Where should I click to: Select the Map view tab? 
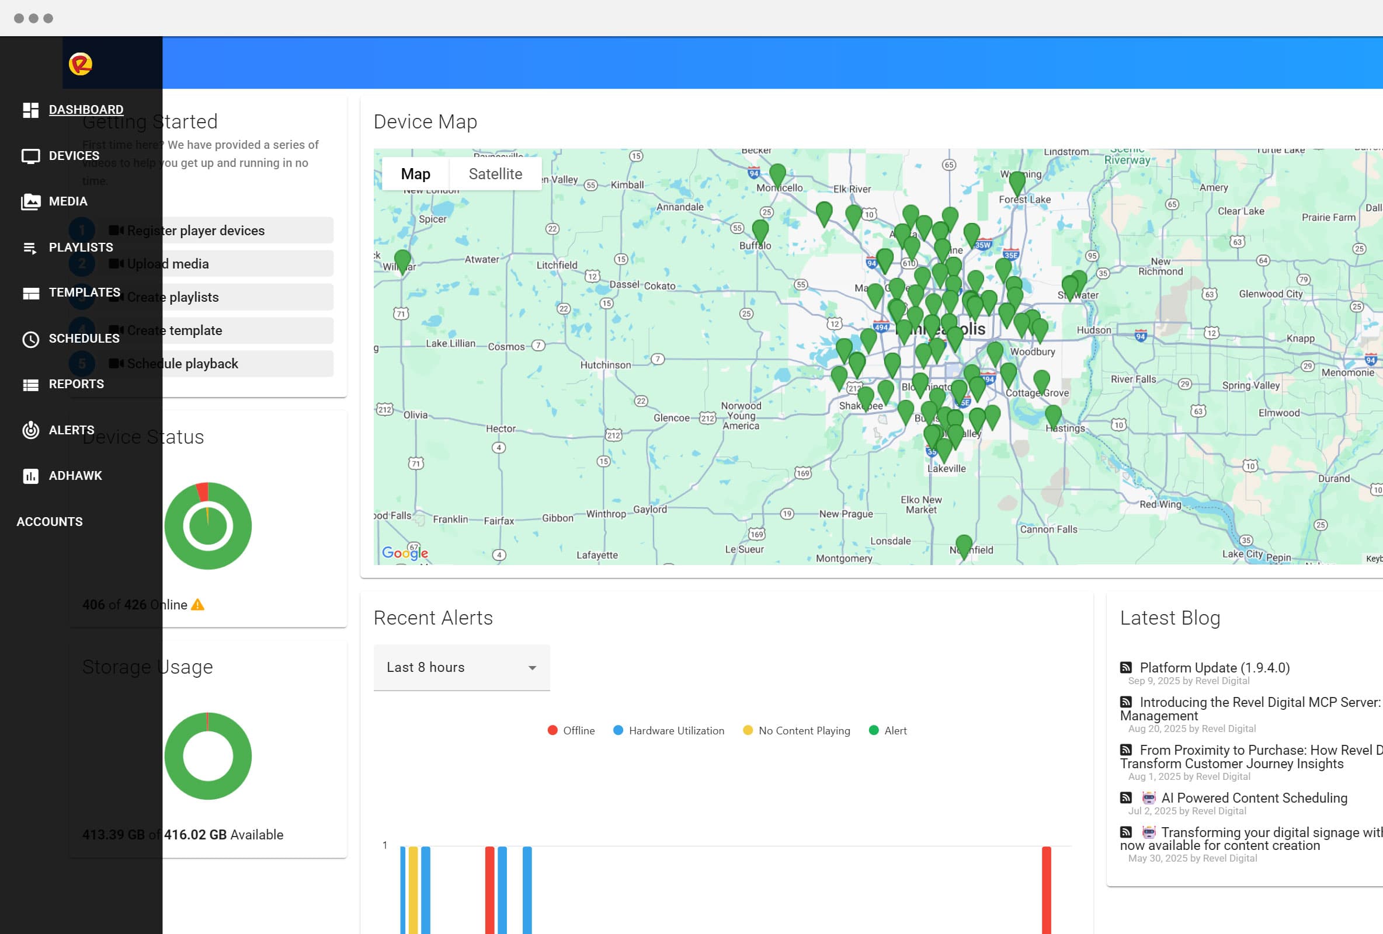pyautogui.click(x=415, y=174)
